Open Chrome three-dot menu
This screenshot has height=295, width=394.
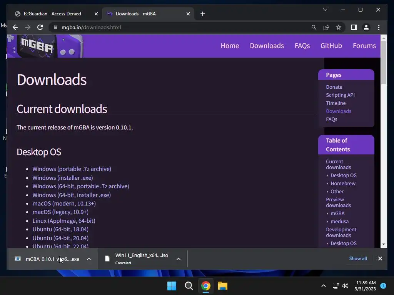pos(379,27)
